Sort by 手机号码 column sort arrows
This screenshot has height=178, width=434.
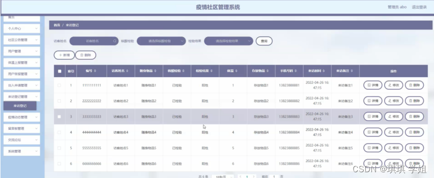(x=295, y=71)
